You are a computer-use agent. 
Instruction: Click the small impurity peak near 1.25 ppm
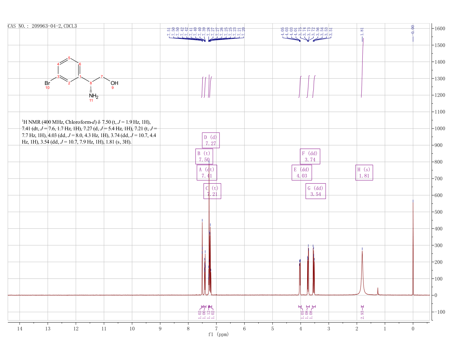point(378,291)
